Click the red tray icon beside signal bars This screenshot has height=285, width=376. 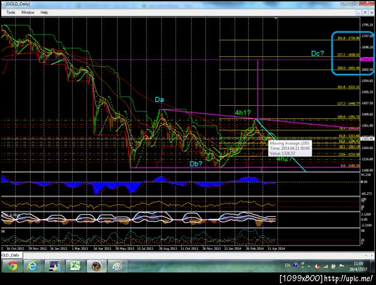pyautogui.click(x=318, y=266)
